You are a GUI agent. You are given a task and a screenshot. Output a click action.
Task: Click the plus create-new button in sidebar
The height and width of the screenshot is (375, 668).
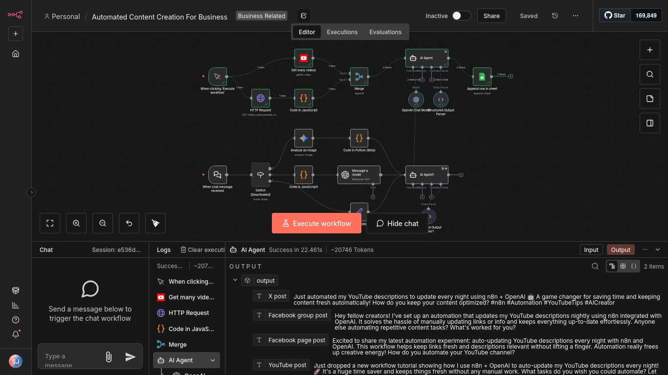click(16, 34)
